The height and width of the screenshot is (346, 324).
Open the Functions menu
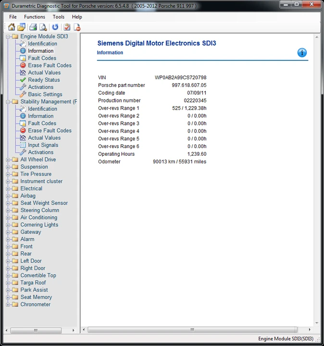[35, 17]
